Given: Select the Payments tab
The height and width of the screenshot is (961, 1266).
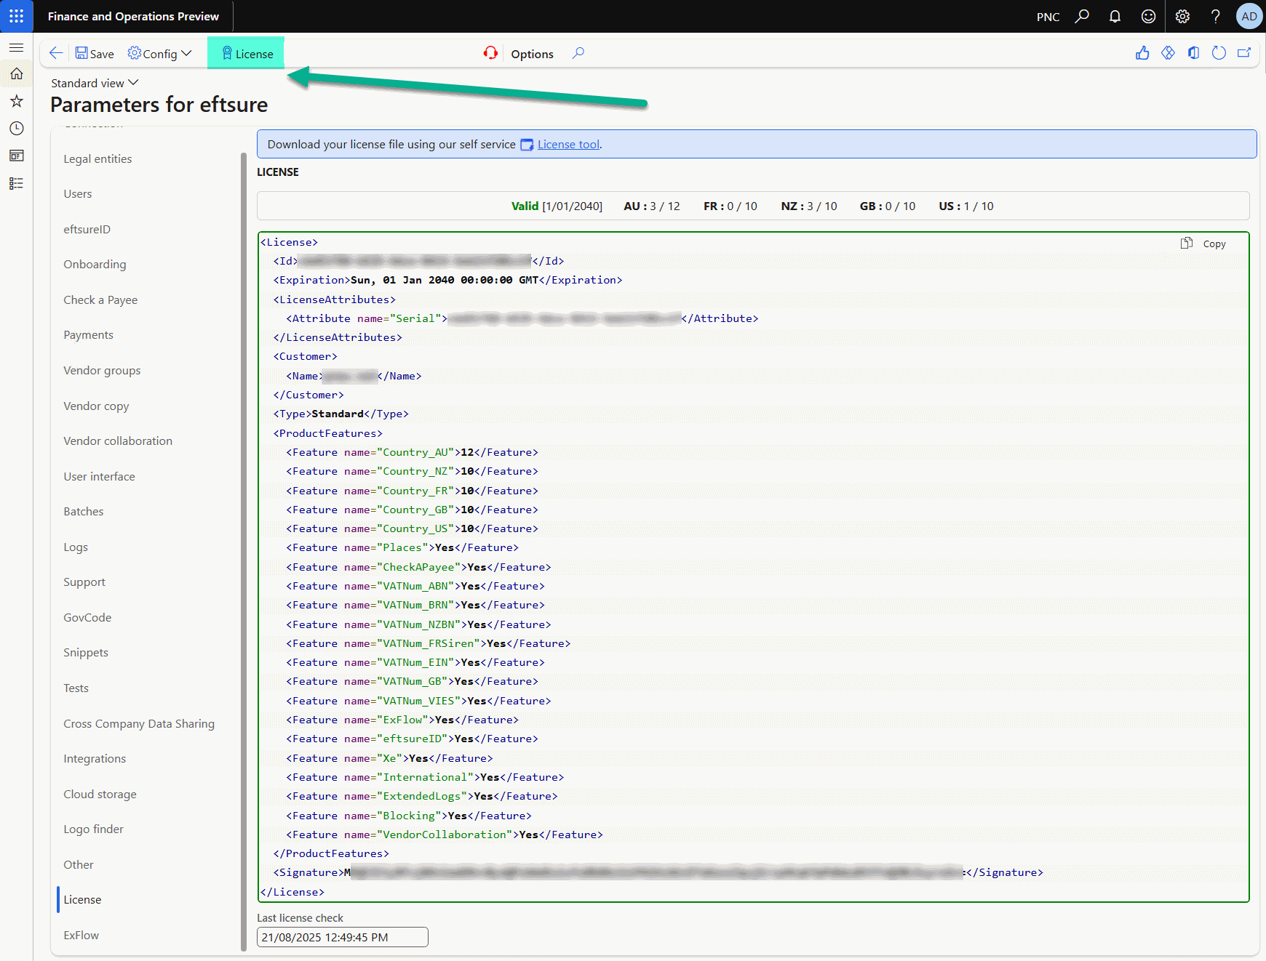Looking at the screenshot, I should (88, 334).
